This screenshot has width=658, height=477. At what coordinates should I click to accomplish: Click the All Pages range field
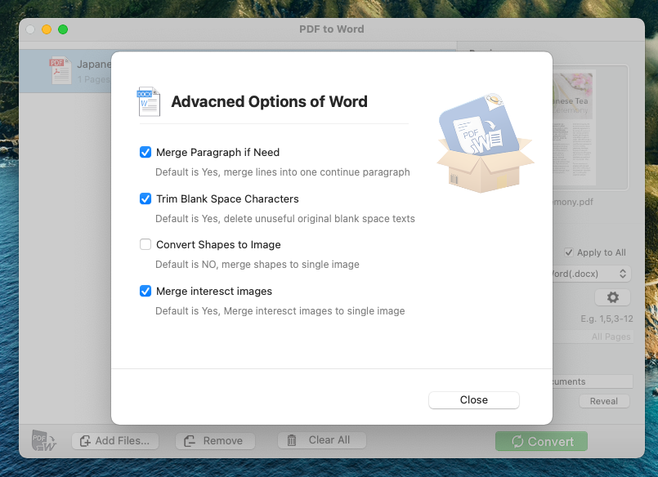click(x=593, y=337)
